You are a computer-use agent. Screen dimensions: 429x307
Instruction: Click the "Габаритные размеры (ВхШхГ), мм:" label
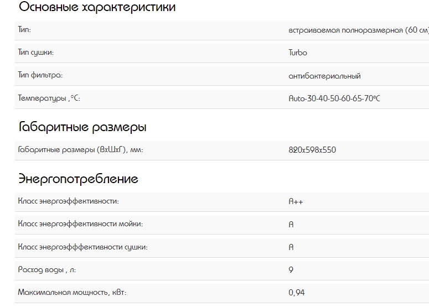pyautogui.click(x=80, y=150)
